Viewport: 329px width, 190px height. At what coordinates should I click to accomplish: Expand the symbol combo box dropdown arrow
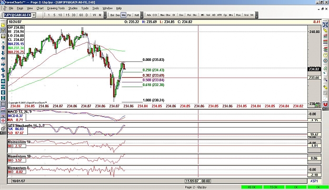pos(34,15)
